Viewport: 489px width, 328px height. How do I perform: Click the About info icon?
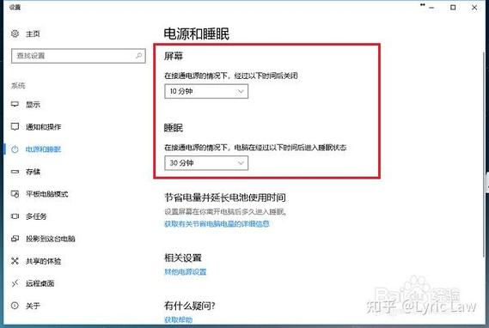tap(15, 306)
